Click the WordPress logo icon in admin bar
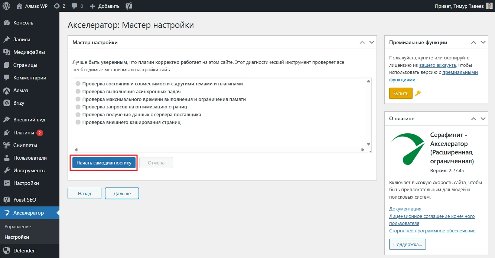The width and height of the screenshot is (495, 258). (6, 6)
